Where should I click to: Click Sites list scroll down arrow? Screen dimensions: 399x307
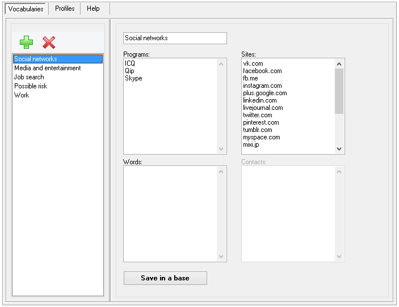click(x=339, y=149)
